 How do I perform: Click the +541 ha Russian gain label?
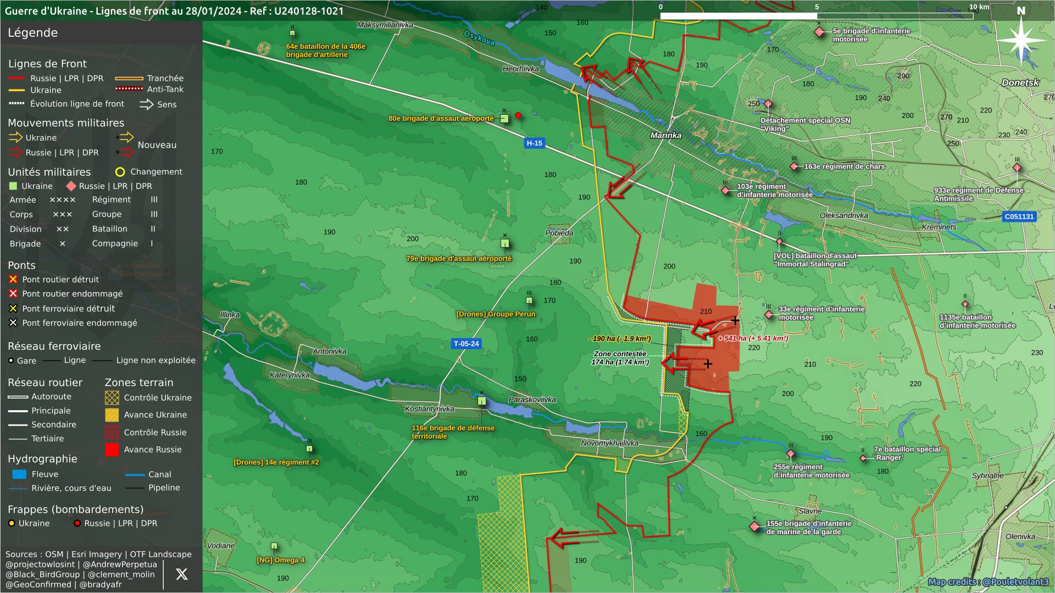[753, 338]
